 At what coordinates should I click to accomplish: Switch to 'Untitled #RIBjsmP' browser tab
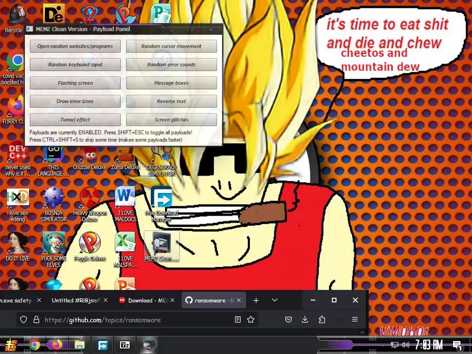tap(76, 301)
